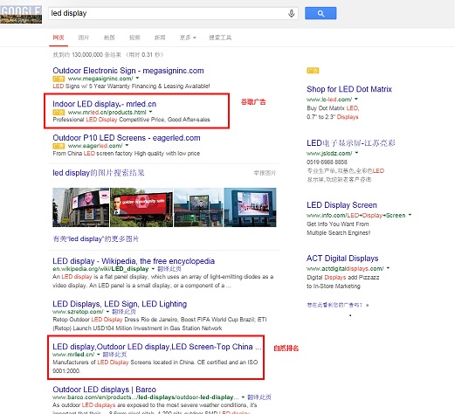The height and width of the screenshot is (414, 455).
Task: Click the green en.wikipedia.org/wiki/LED_display URL
Action: point(100,269)
